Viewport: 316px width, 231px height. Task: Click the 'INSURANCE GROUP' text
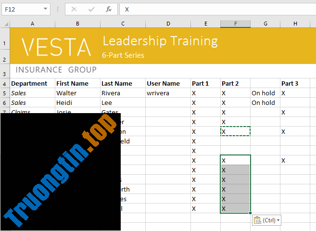click(56, 70)
